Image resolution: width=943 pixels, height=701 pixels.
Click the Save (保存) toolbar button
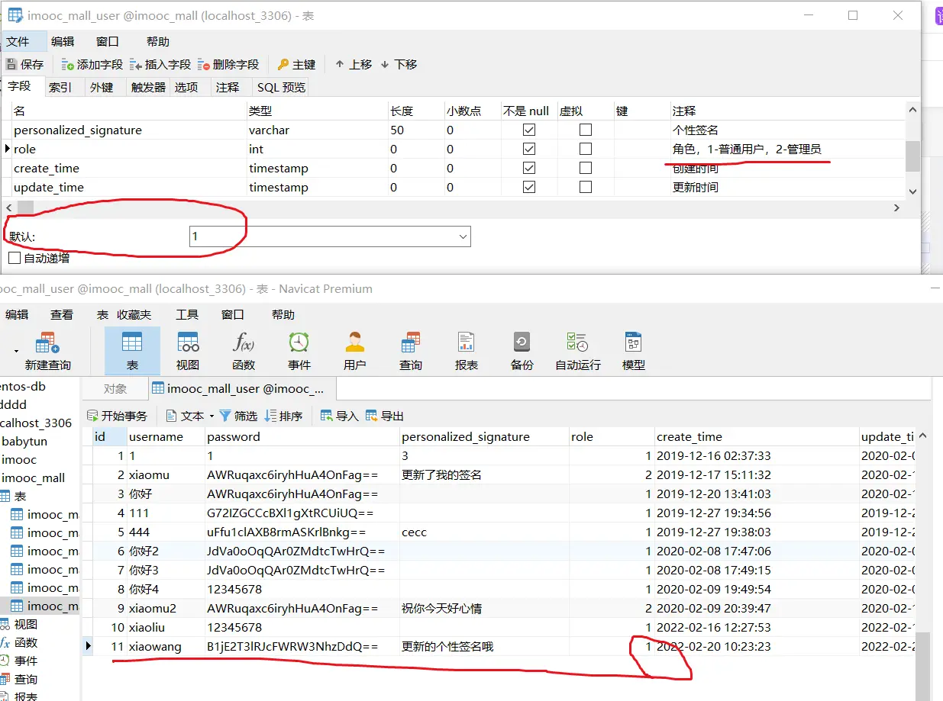(25, 65)
